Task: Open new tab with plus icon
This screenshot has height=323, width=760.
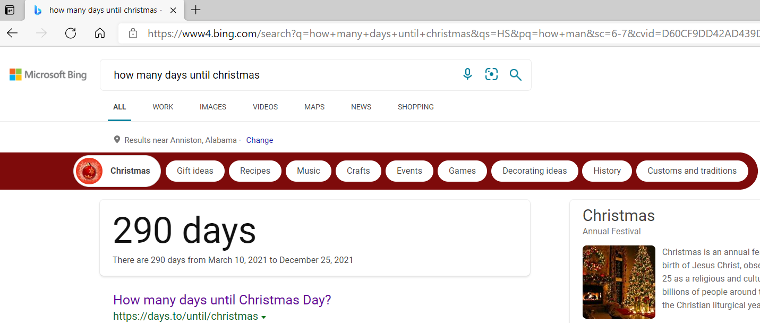Action: (x=196, y=10)
